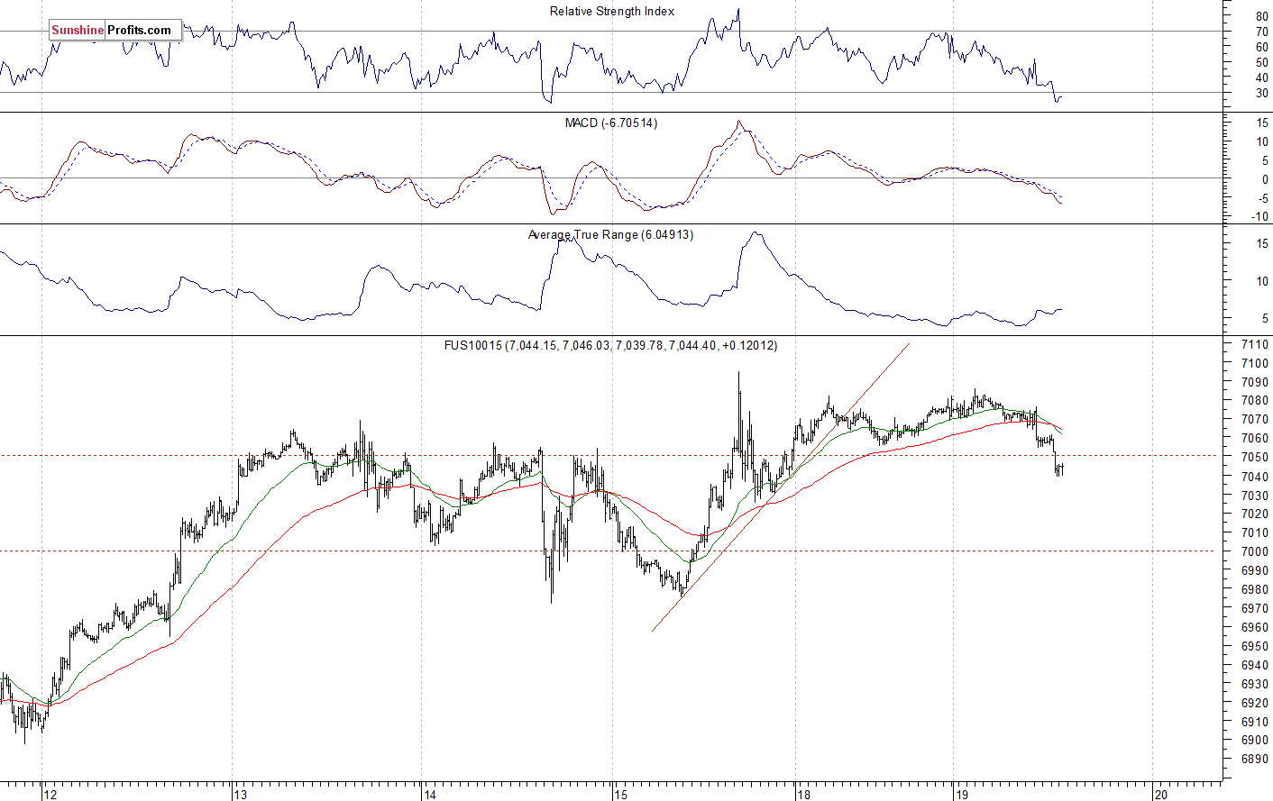
Task: Click MACD scale value -10
Action: coord(1259,216)
